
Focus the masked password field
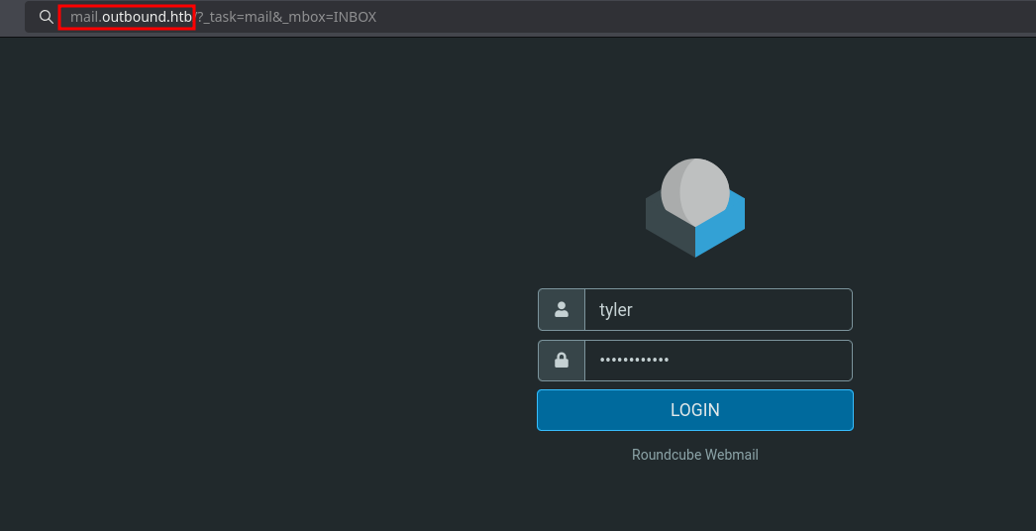click(x=718, y=361)
